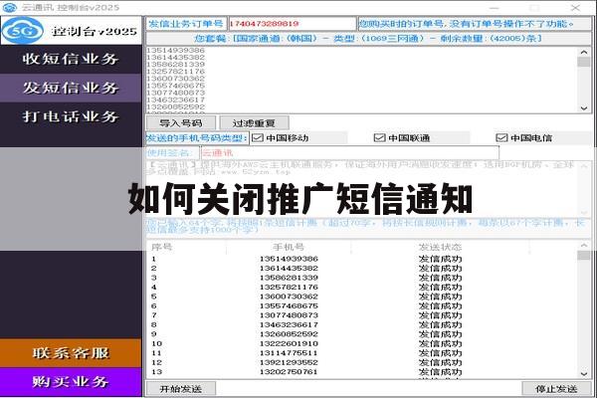Click the 发送状态 column header
The image size is (597, 398).
click(x=440, y=247)
